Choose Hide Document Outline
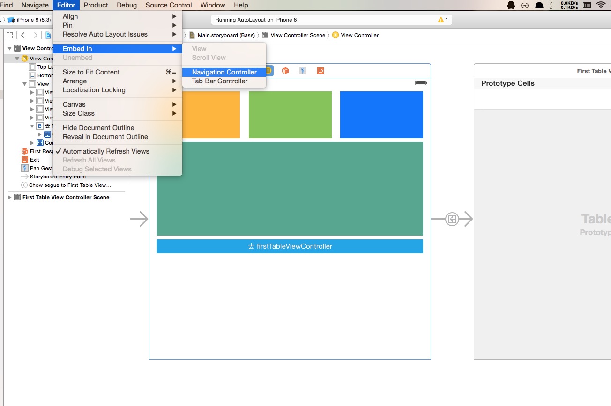Image resolution: width=611 pixels, height=406 pixels. pos(117,128)
